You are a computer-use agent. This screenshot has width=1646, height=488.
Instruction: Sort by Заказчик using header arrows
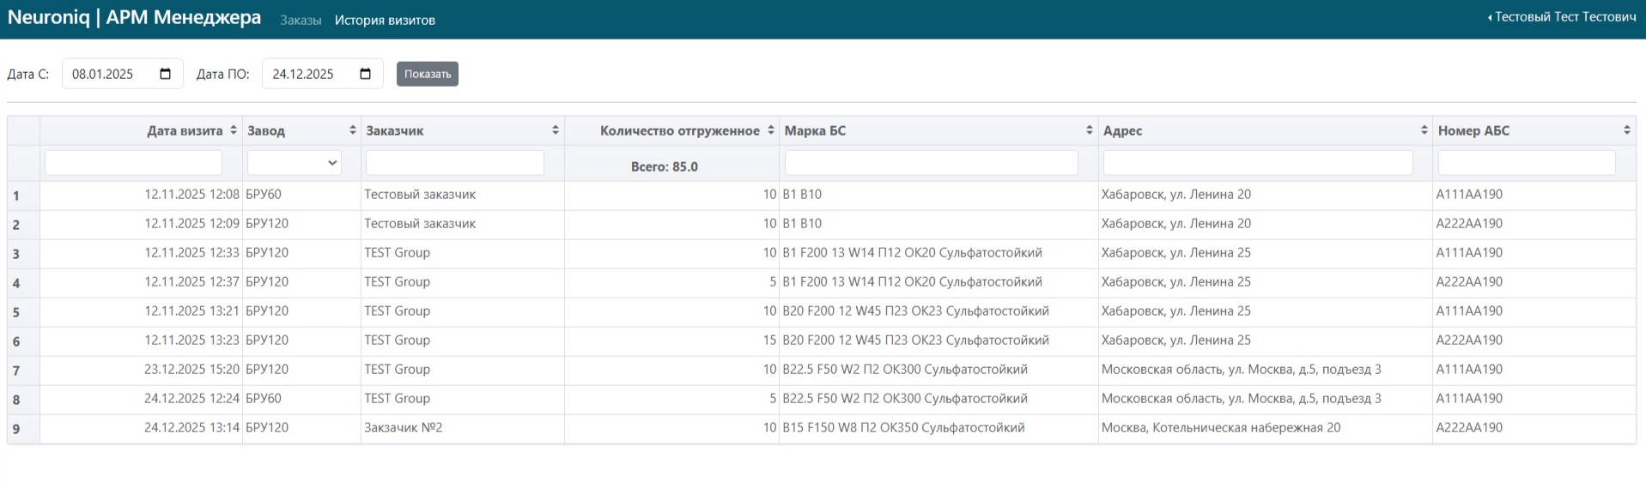click(x=556, y=130)
